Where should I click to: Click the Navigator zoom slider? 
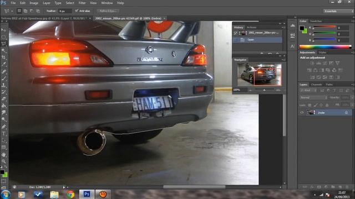pos(264,90)
